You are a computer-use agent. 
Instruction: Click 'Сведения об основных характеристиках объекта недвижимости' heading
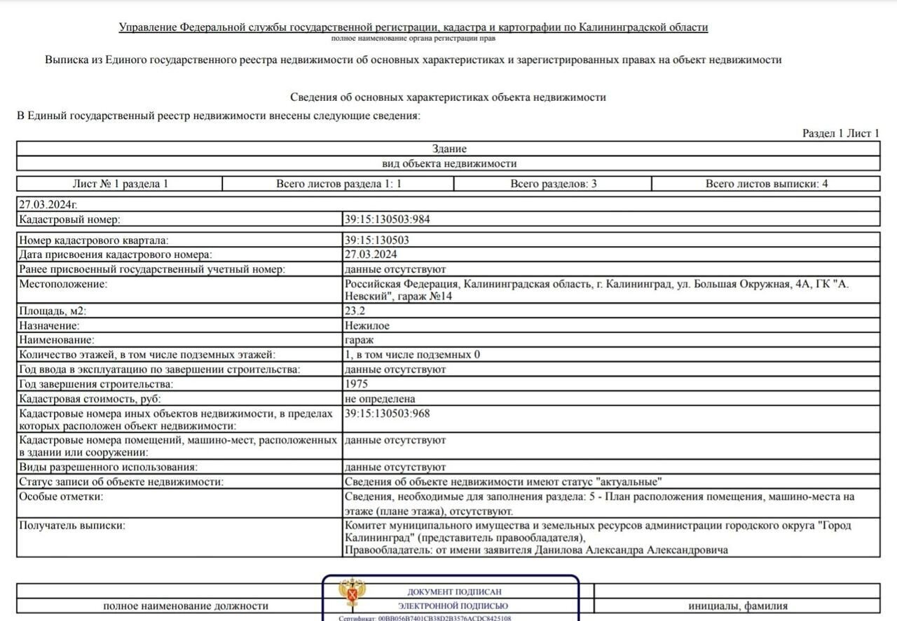tap(448, 97)
